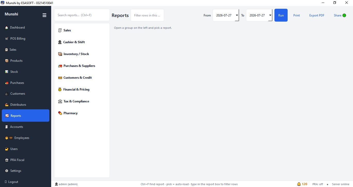The height and width of the screenshot is (187, 353).
Task: Click the Settings gear icon
Action: click(x=7, y=171)
